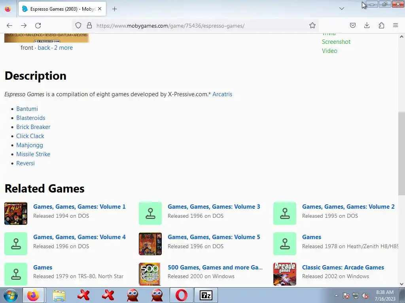This screenshot has width=405, height=303.
Task: Open the Reversi game link
Action: [x=25, y=163]
